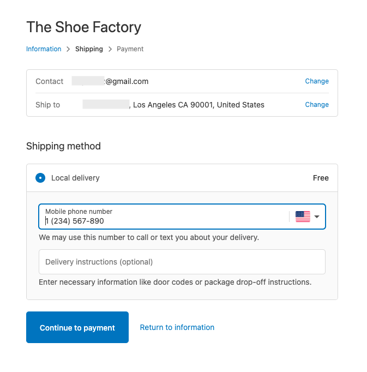This screenshot has width=367, height=372.
Task: Change the Contact email address
Action: pos(317,81)
